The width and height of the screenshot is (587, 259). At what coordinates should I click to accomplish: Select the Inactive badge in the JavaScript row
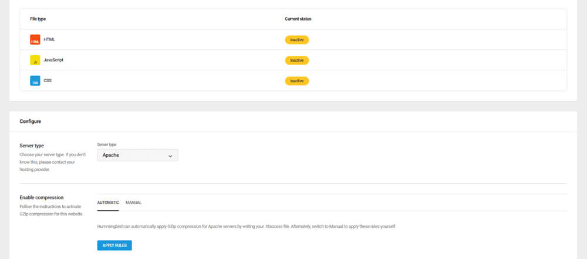pos(296,60)
